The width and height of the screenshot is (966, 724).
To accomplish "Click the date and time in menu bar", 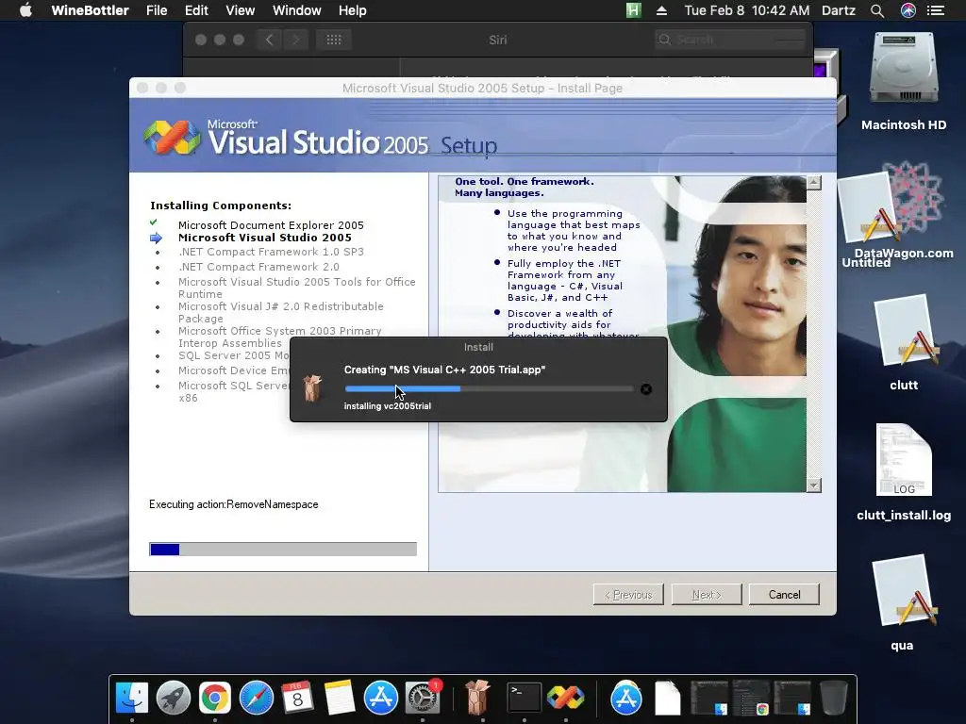I will 747,10.
